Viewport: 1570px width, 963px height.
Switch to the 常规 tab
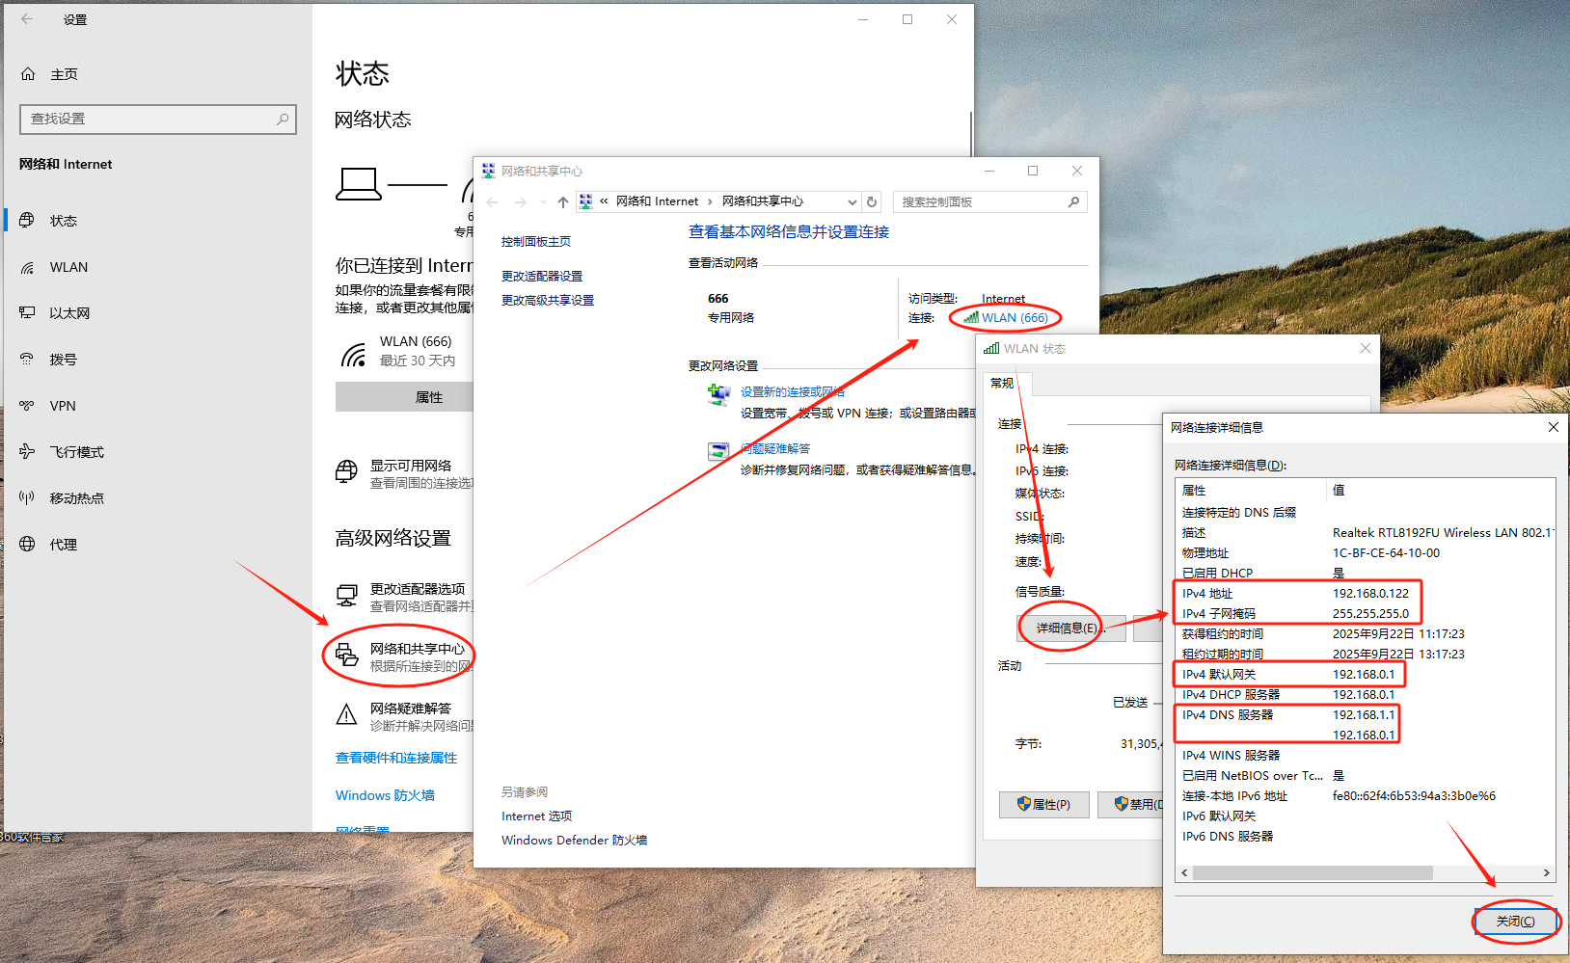[x=1003, y=384]
